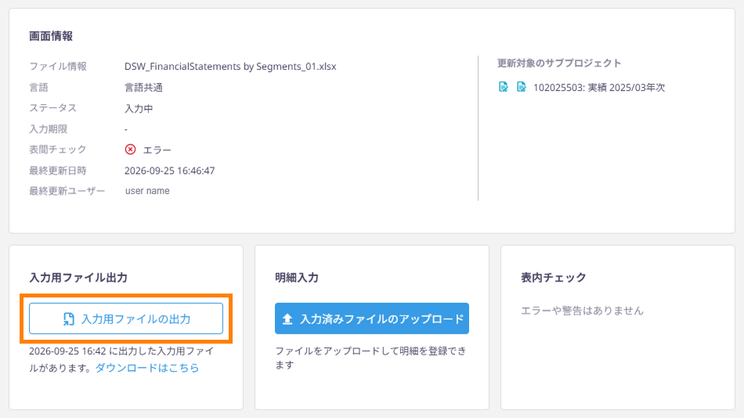Click file name DSW_FinancialStatements by Segments_01.xlsx

click(230, 67)
